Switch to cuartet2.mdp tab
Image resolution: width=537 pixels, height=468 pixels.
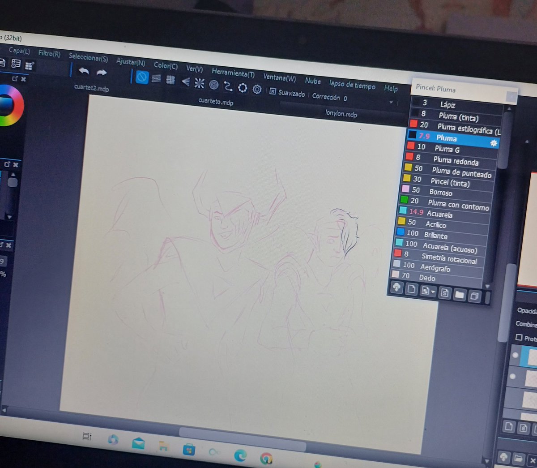(91, 88)
